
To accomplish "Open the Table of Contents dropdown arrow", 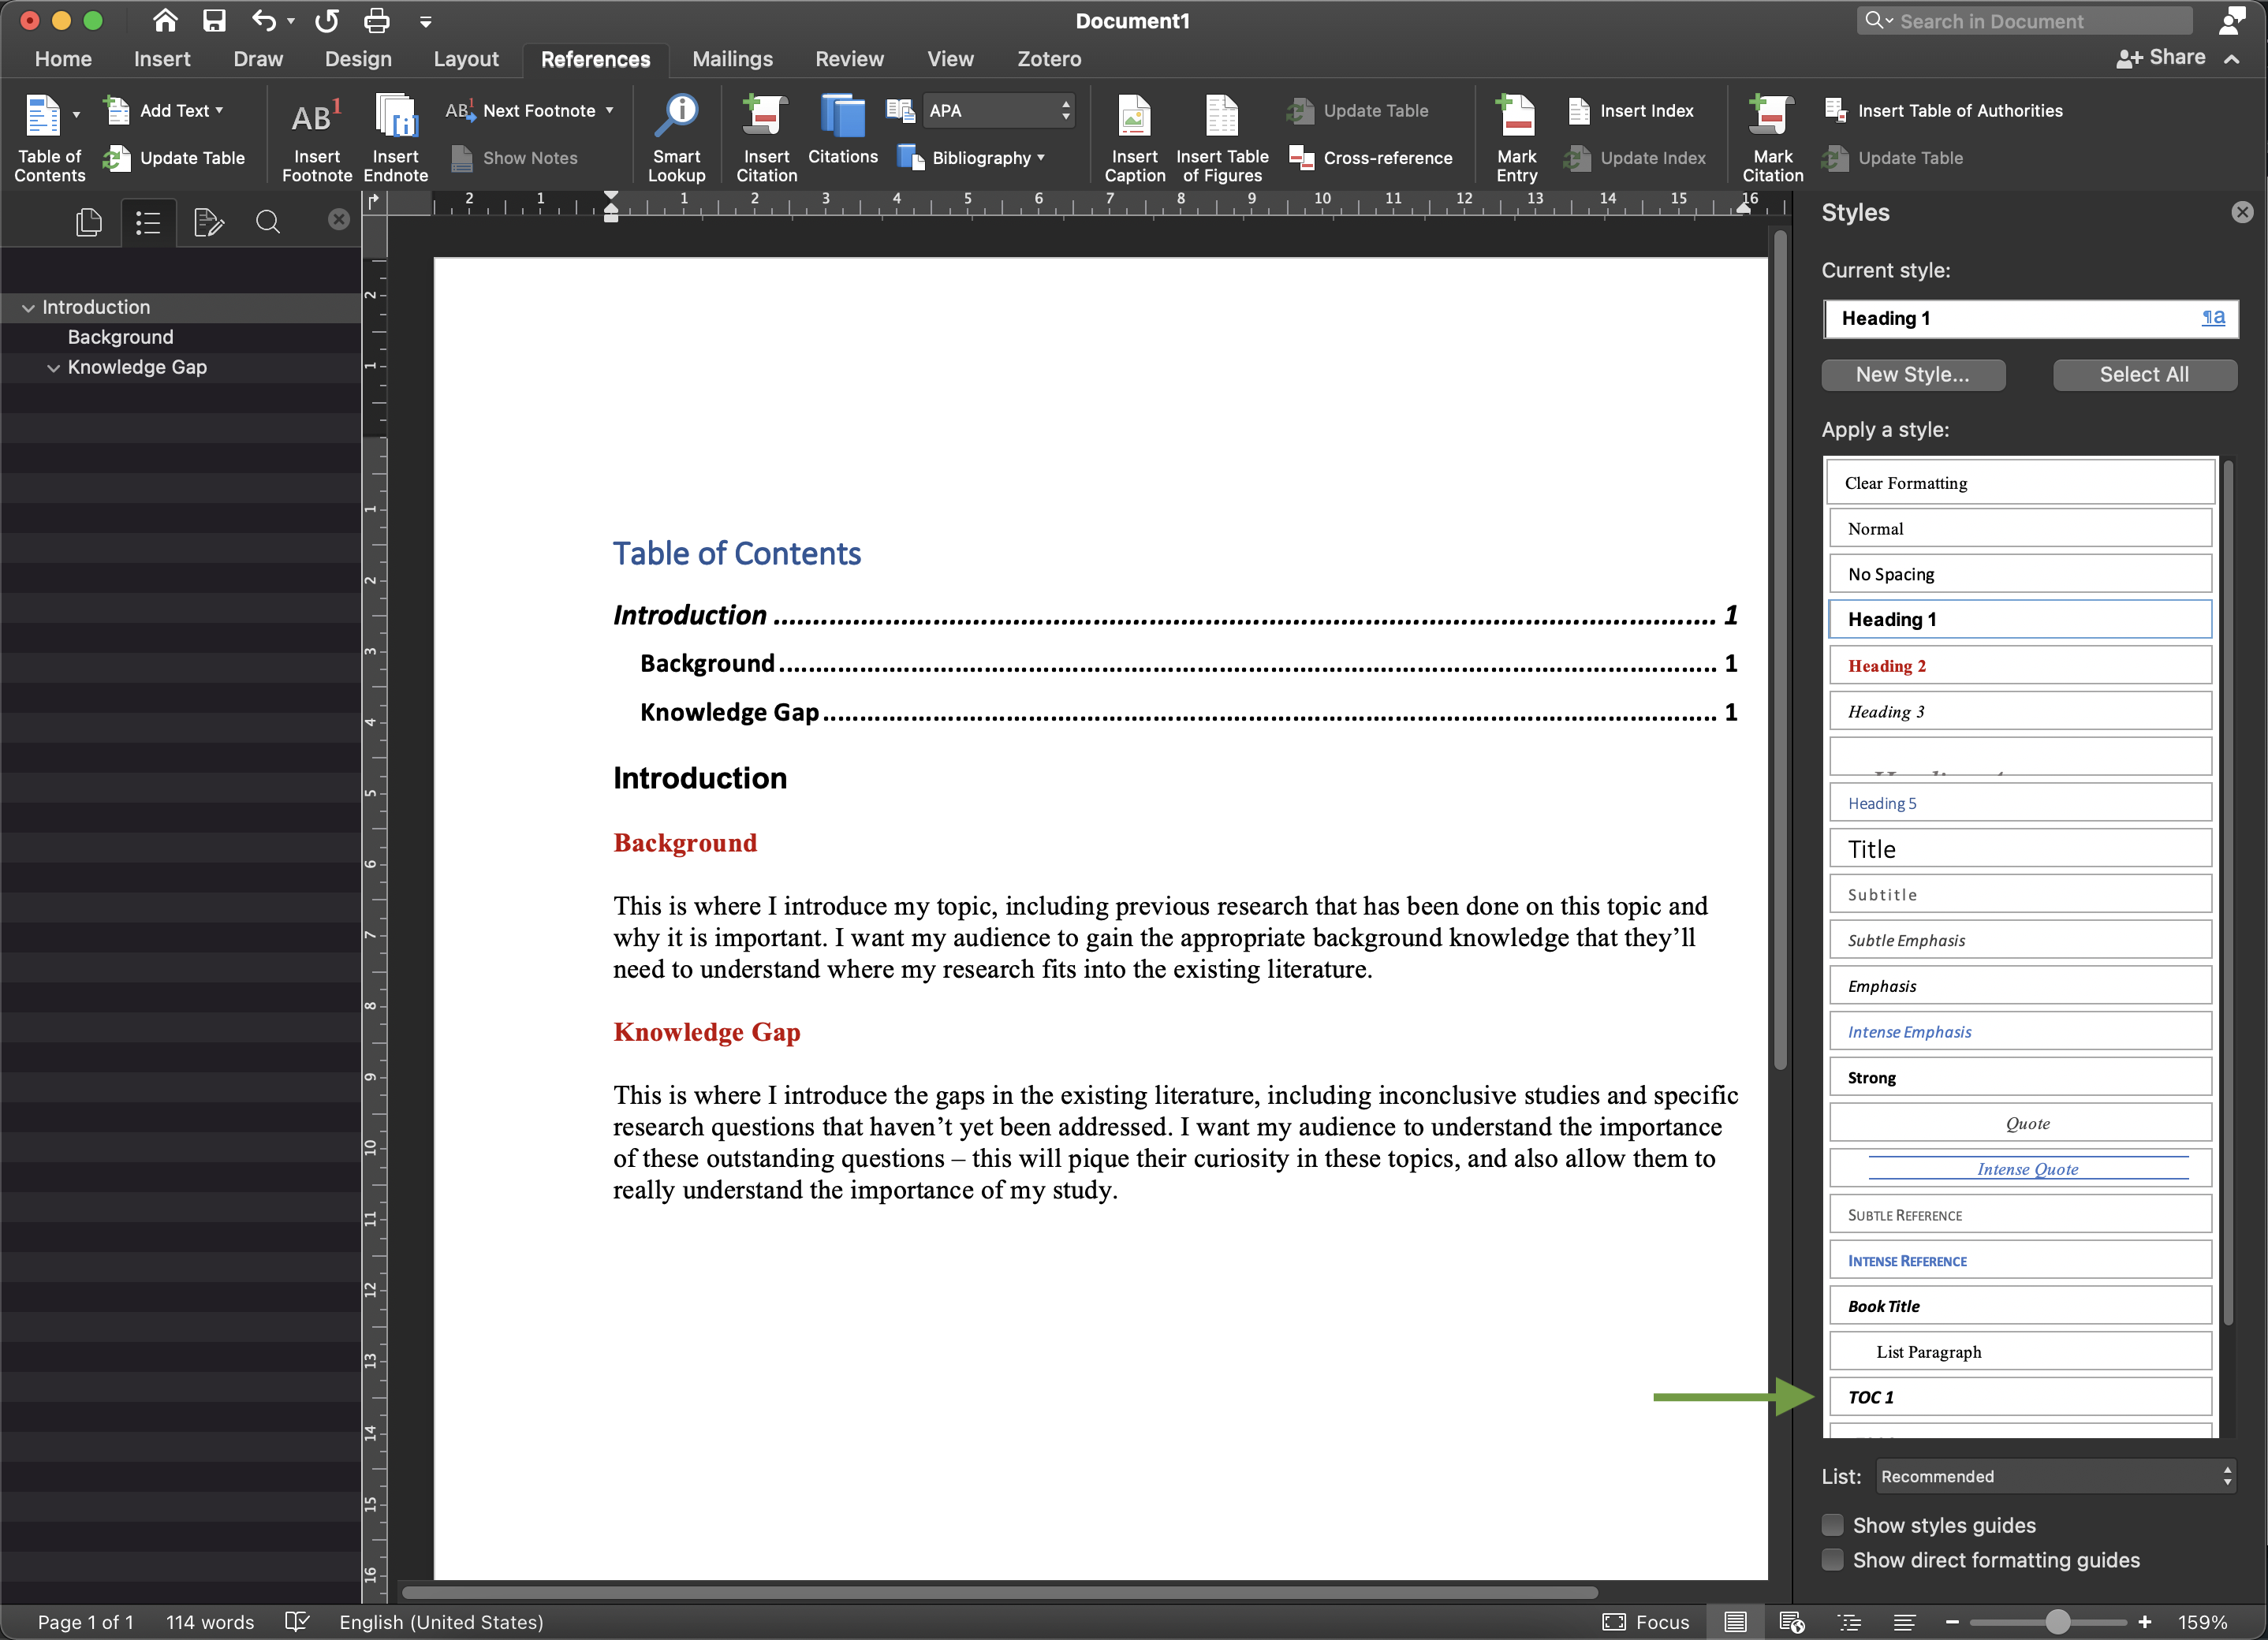I will click(x=76, y=115).
